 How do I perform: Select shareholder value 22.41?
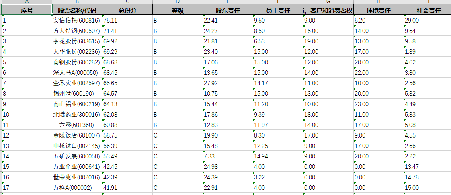click(x=228, y=20)
